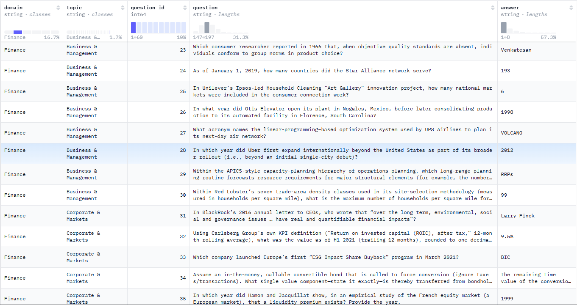Click the "answer" column header name

click(x=510, y=8)
